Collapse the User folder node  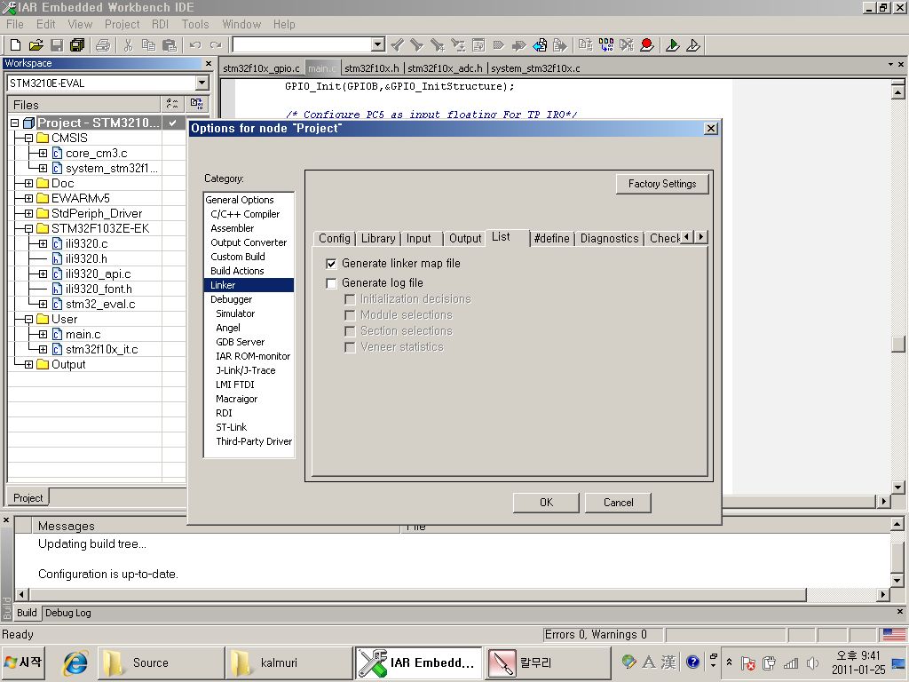pyautogui.click(x=28, y=319)
